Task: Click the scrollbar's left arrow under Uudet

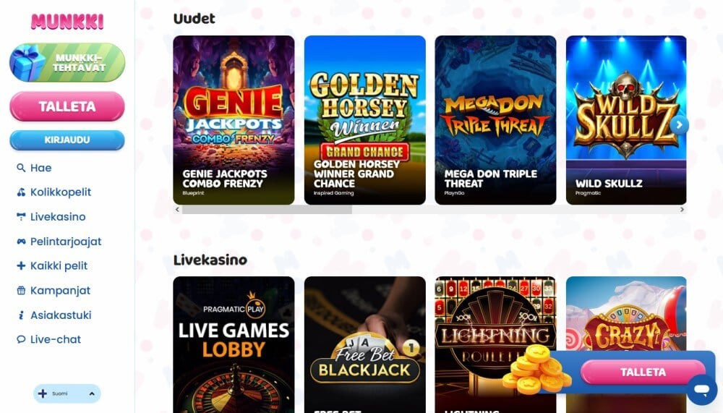Action: tap(177, 210)
